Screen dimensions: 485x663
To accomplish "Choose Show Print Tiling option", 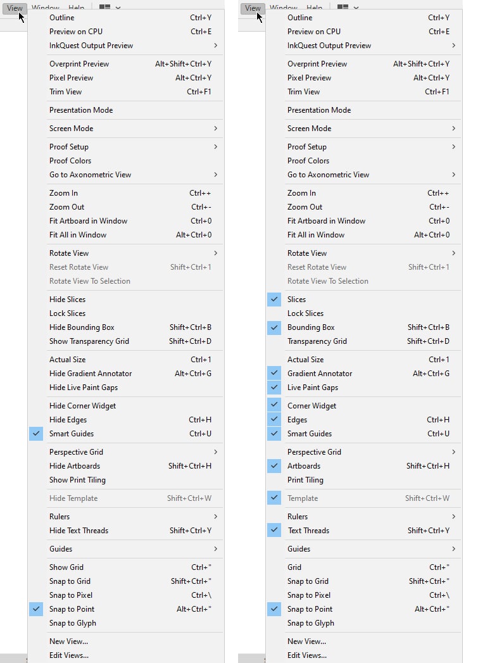I will click(77, 480).
